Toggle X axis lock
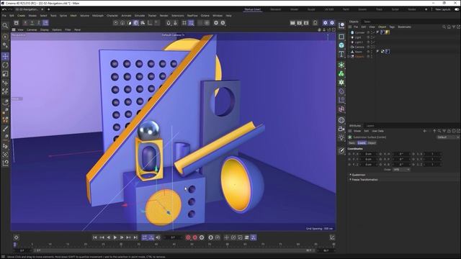The width and height of the screenshot is (461, 259). 26,22
